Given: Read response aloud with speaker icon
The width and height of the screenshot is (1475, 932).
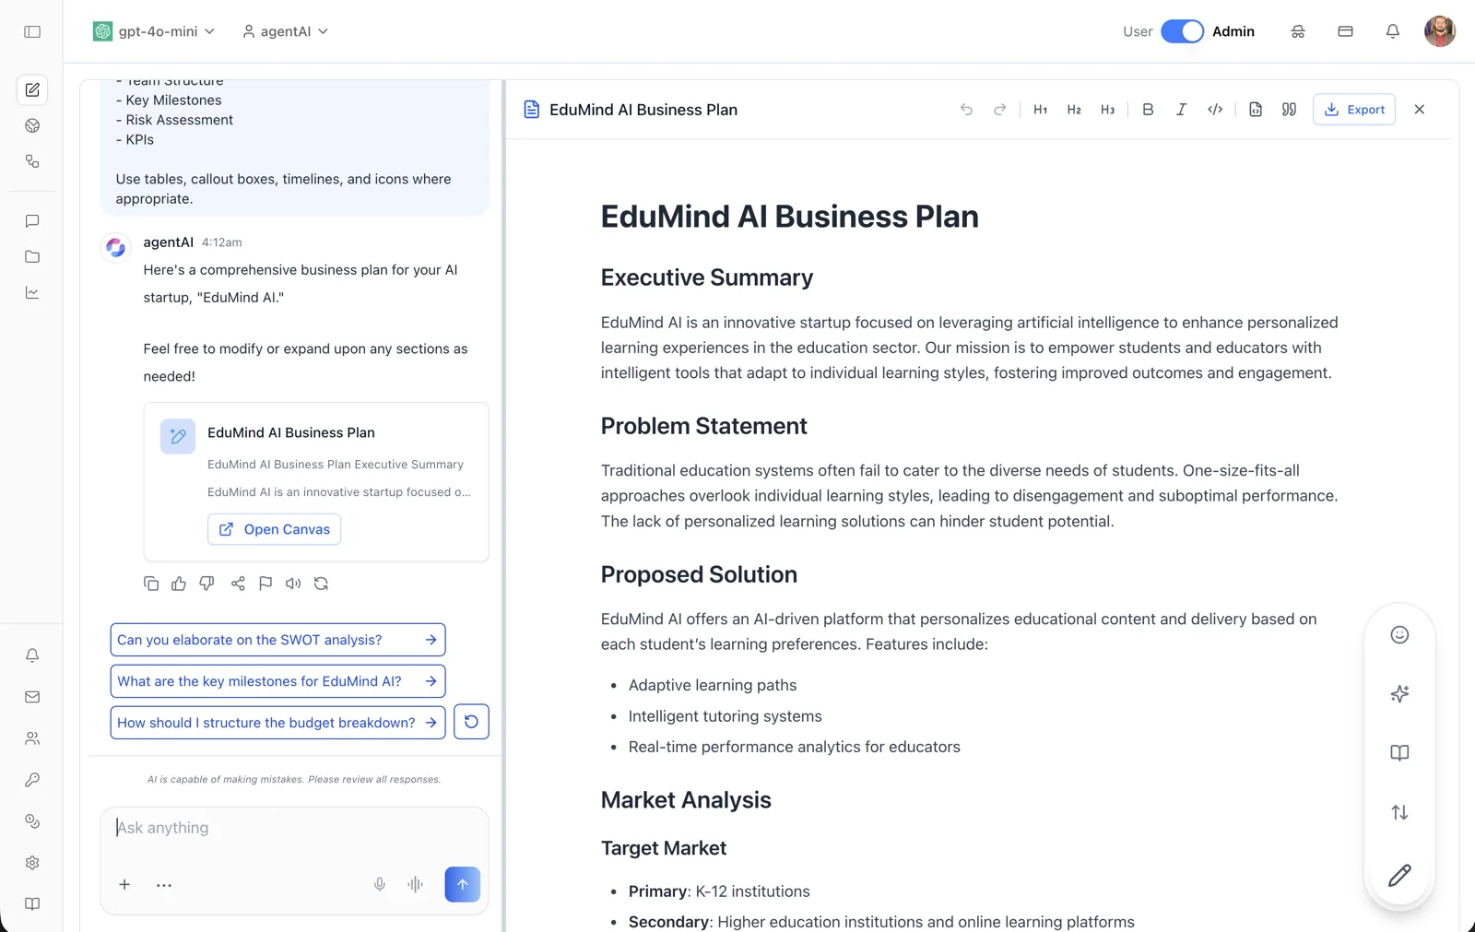Looking at the screenshot, I should (293, 584).
